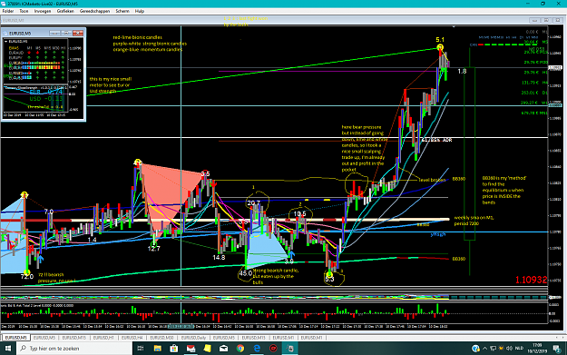Select the 'BB360 is my method' note
This screenshot has height=355, width=567.
coord(504,191)
